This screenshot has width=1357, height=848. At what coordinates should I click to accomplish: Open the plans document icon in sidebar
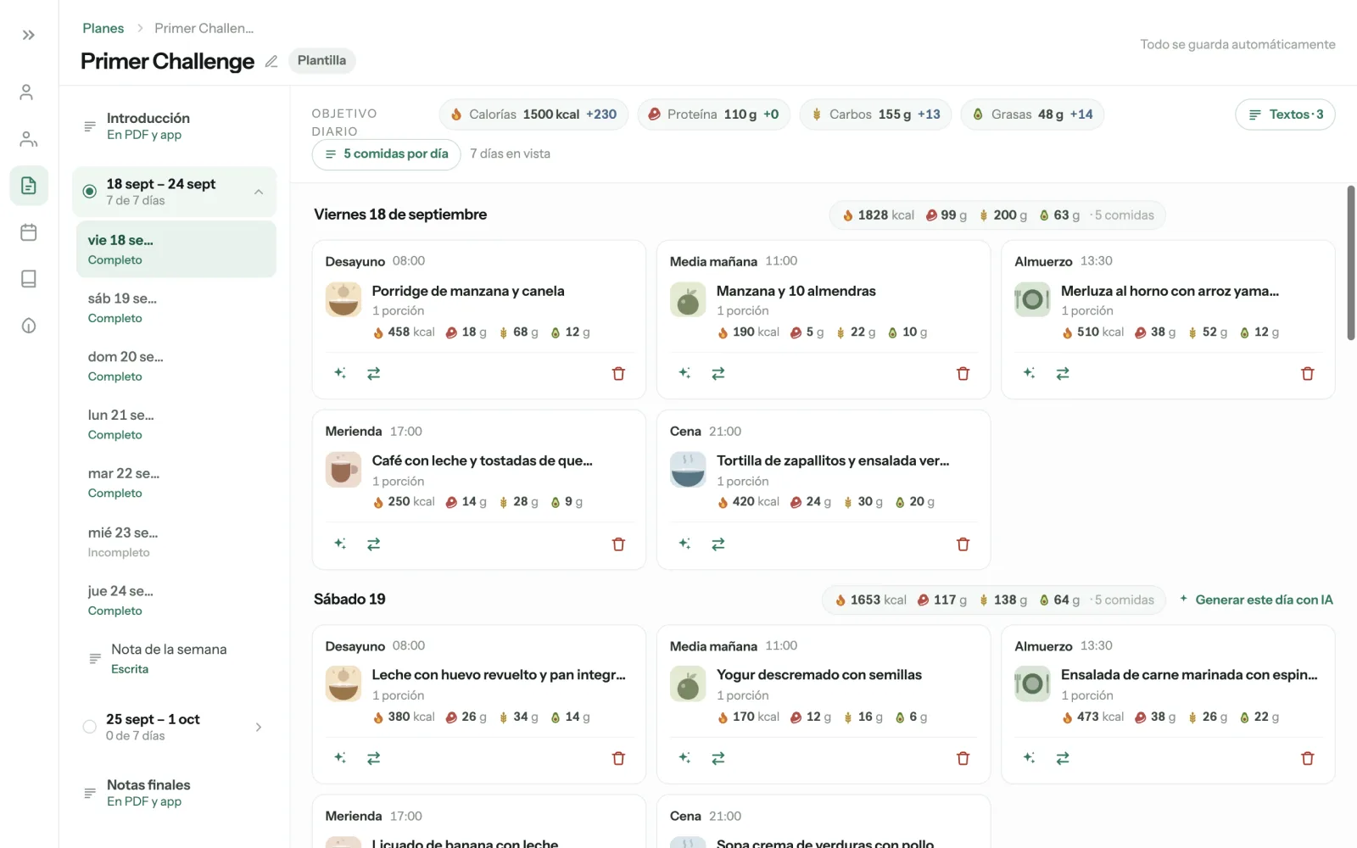pyautogui.click(x=29, y=185)
